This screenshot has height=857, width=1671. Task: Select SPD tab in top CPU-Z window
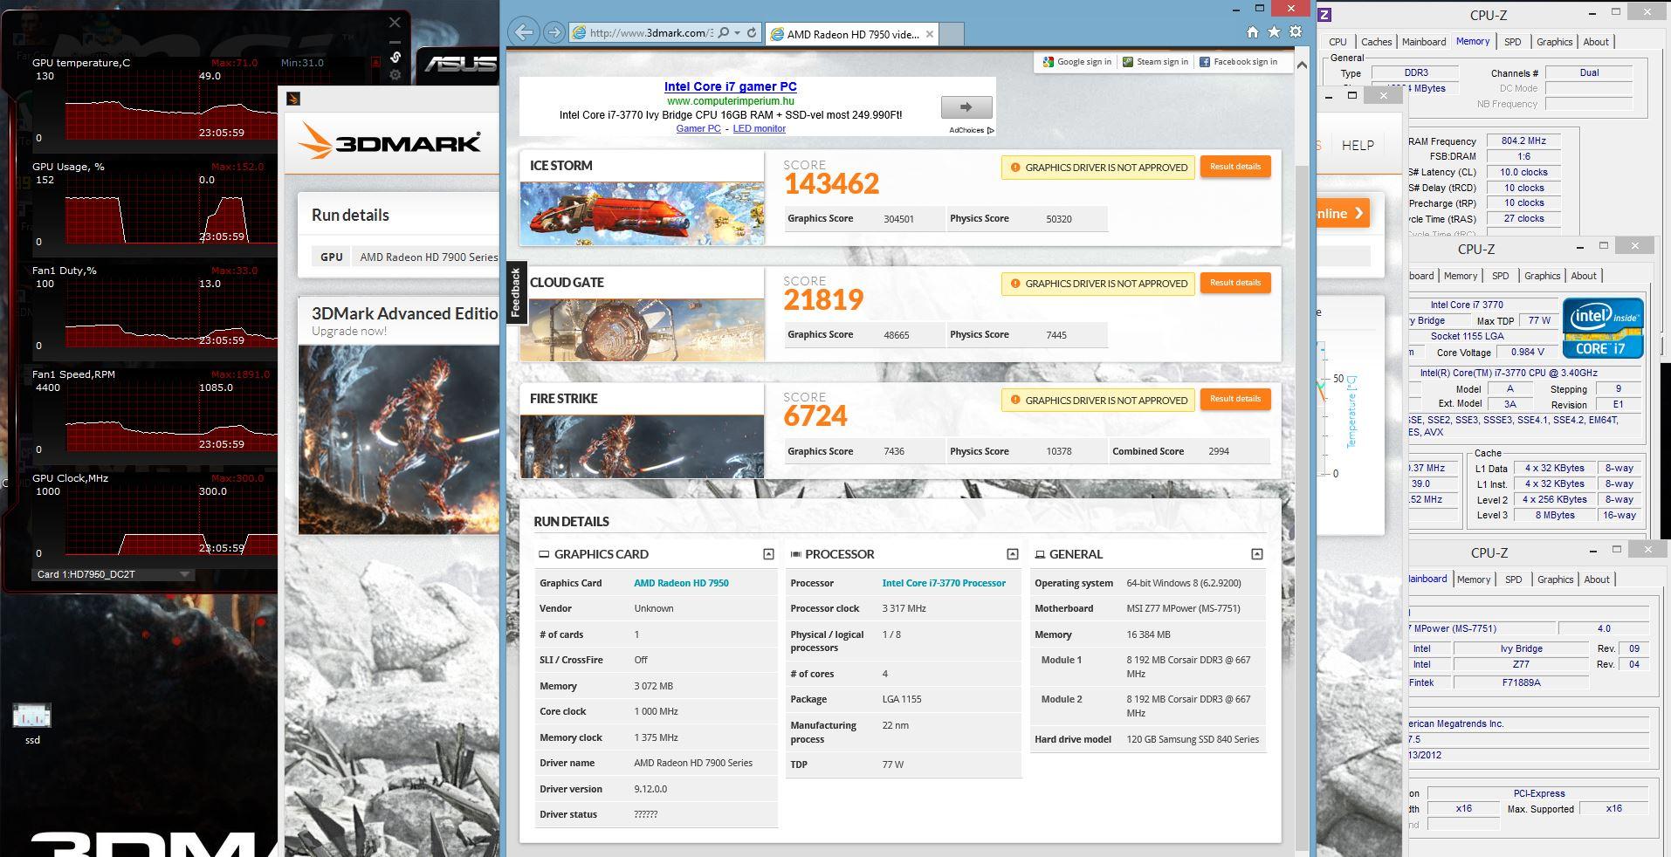click(x=1513, y=42)
